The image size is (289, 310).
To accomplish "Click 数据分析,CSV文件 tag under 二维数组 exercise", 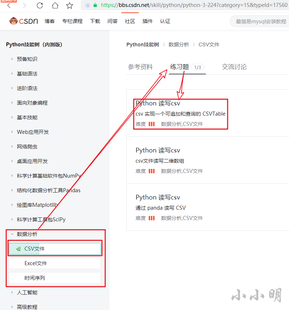I will pyautogui.click(x=182, y=171).
